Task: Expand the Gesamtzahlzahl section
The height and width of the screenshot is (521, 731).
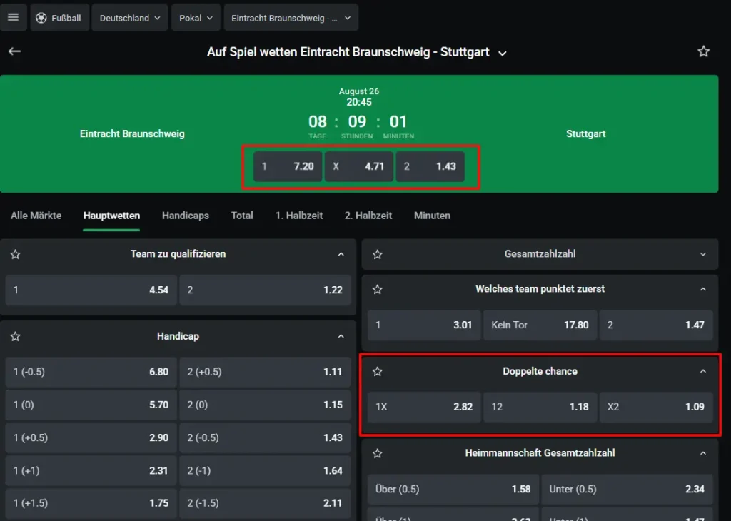Action: [x=703, y=255]
